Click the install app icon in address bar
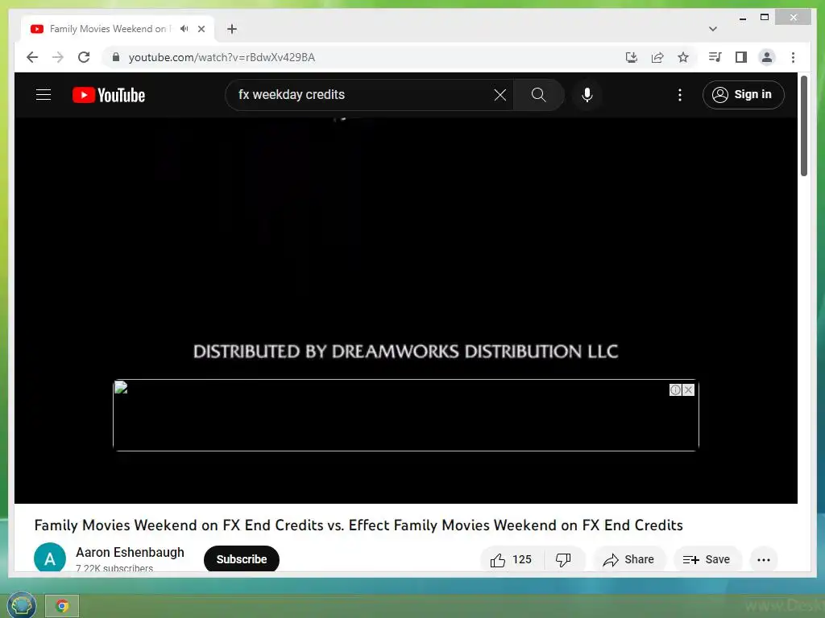Screen dimensions: 825x618 tap(632, 57)
